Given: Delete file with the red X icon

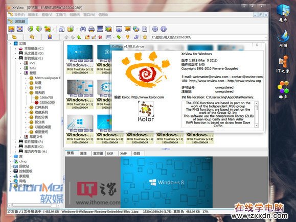Looking at the screenshot, I should tap(100, 37).
